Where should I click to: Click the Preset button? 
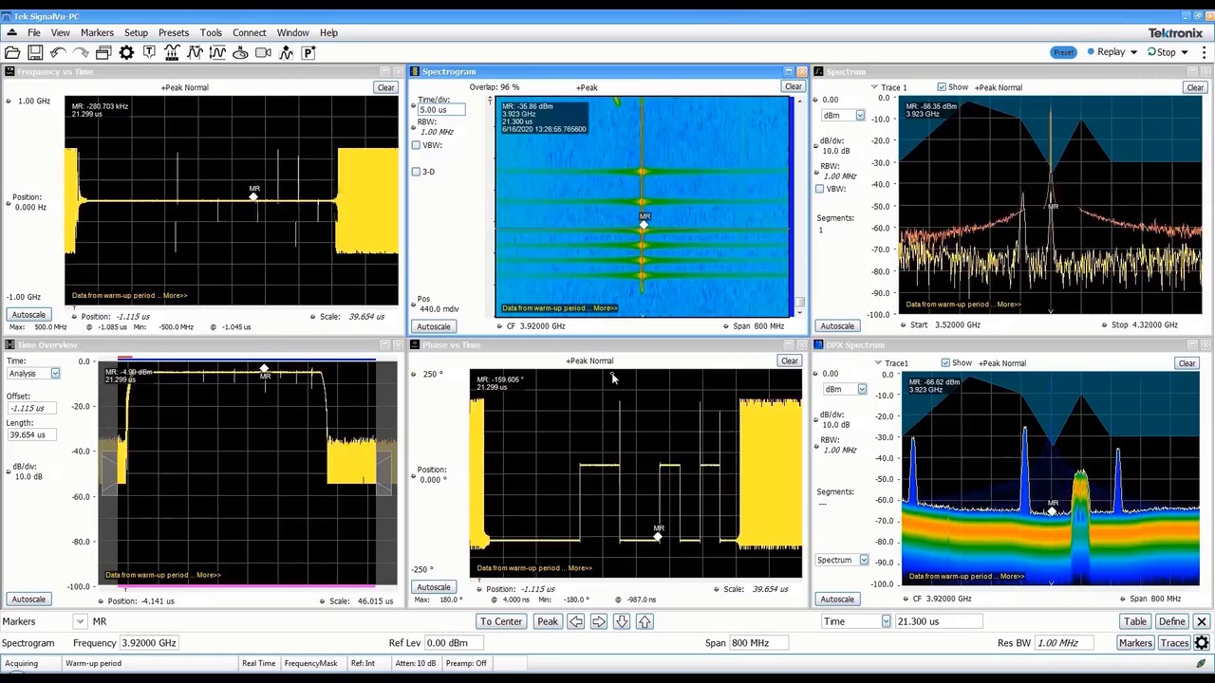click(1063, 52)
